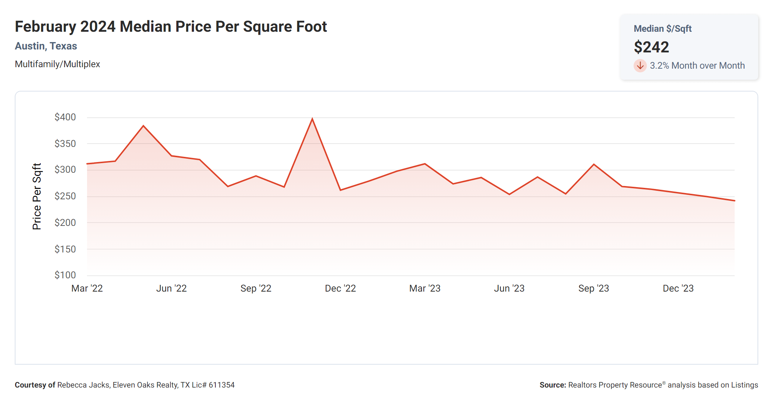773x406 pixels.
Task: Click the $100 y-axis label
Action: point(65,275)
